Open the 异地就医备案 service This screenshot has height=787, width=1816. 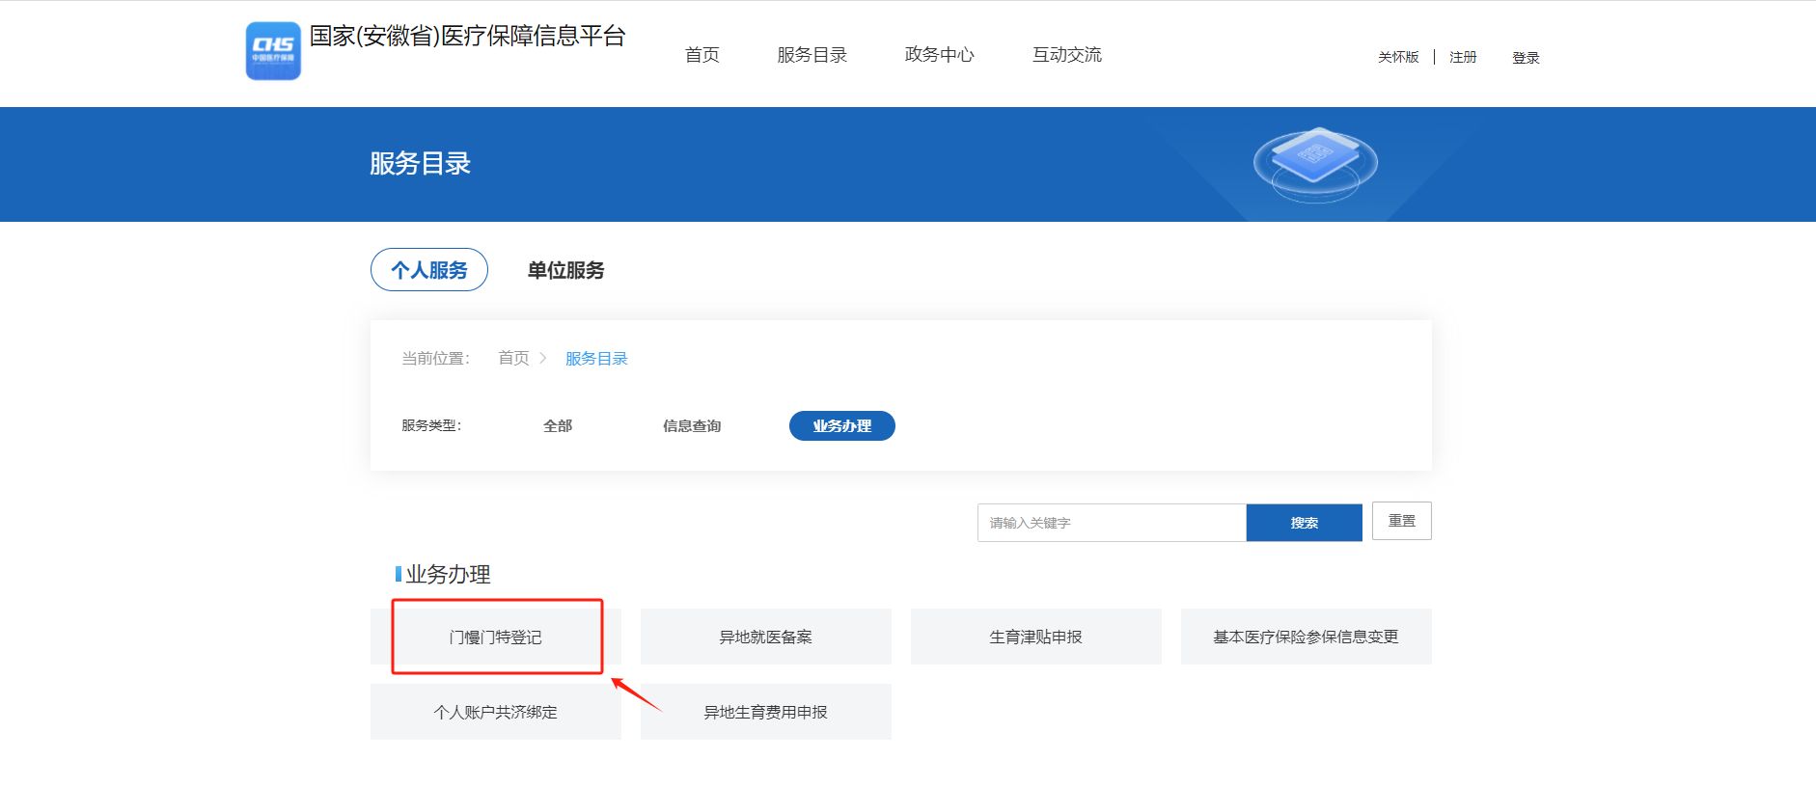pos(766,637)
